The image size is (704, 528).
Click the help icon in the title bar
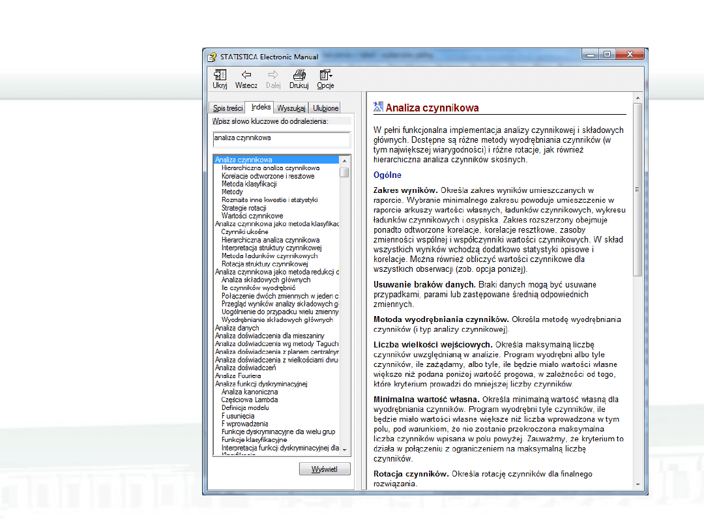212,57
